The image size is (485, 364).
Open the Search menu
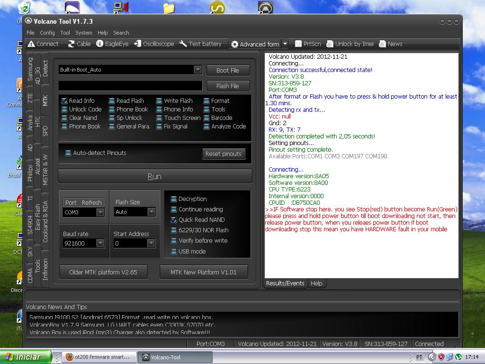click(121, 33)
